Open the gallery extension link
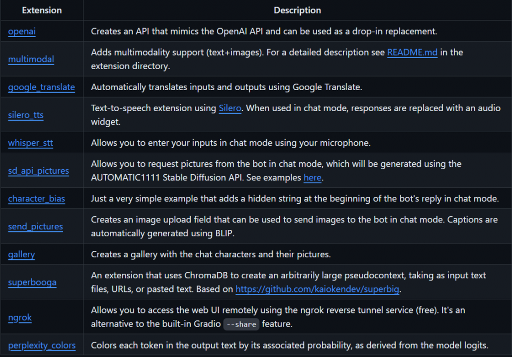Image resolution: width=512 pixels, height=357 pixels. pyautogui.click(x=21, y=254)
